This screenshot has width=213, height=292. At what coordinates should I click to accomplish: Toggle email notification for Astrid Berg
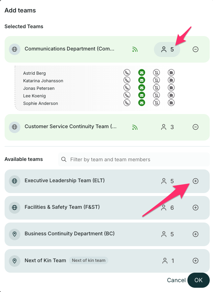pos(141,73)
